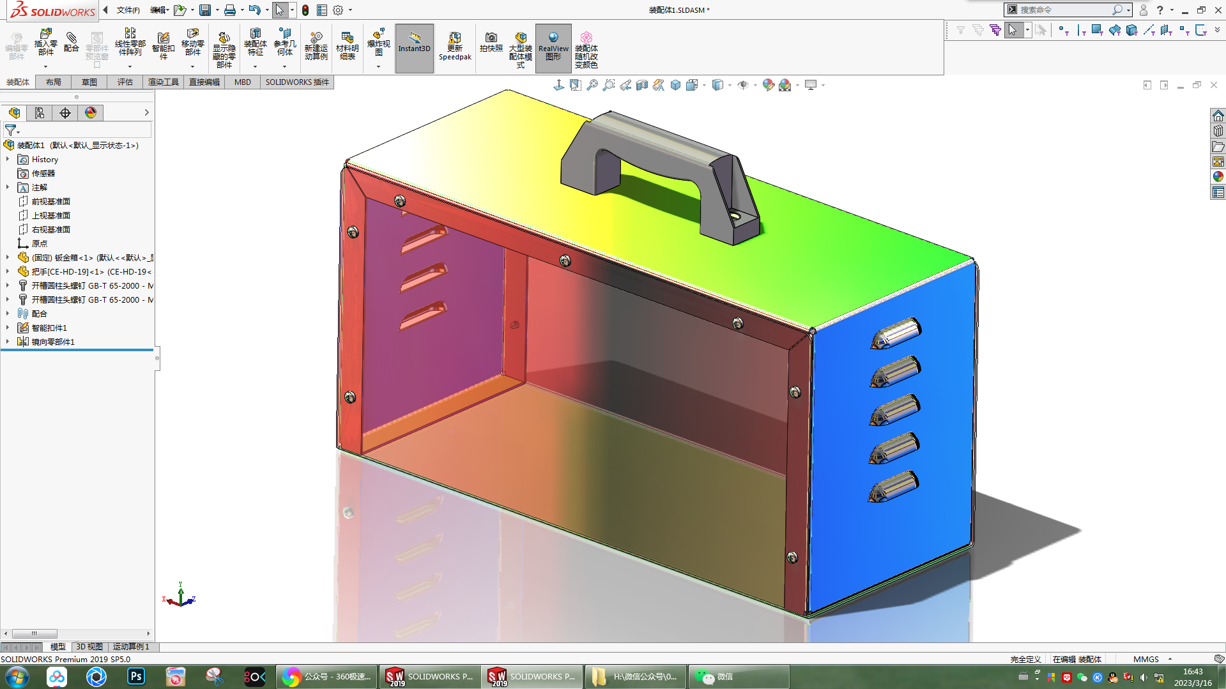Take a 拍快照 snapshot
1226x689 pixels.
[x=491, y=42]
